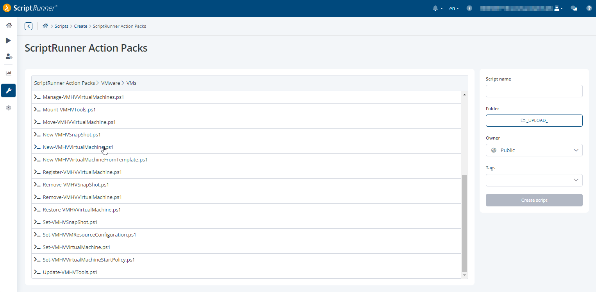Viewport: 596px width, 292px height.
Task: Go to VMware in action pack path
Action: click(x=111, y=83)
